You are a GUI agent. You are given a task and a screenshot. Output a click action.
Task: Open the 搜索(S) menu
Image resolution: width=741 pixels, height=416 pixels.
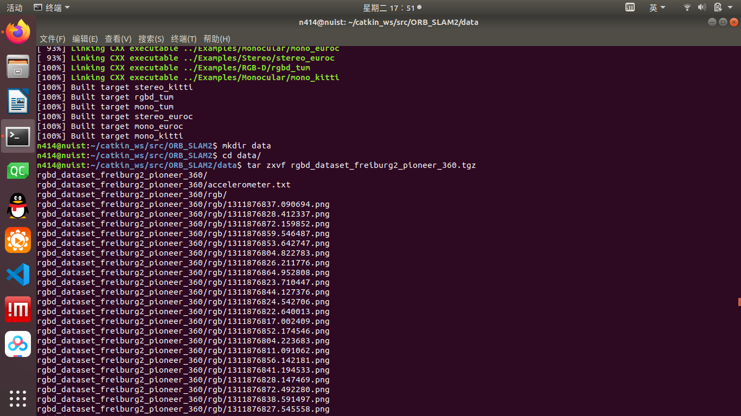click(x=151, y=39)
